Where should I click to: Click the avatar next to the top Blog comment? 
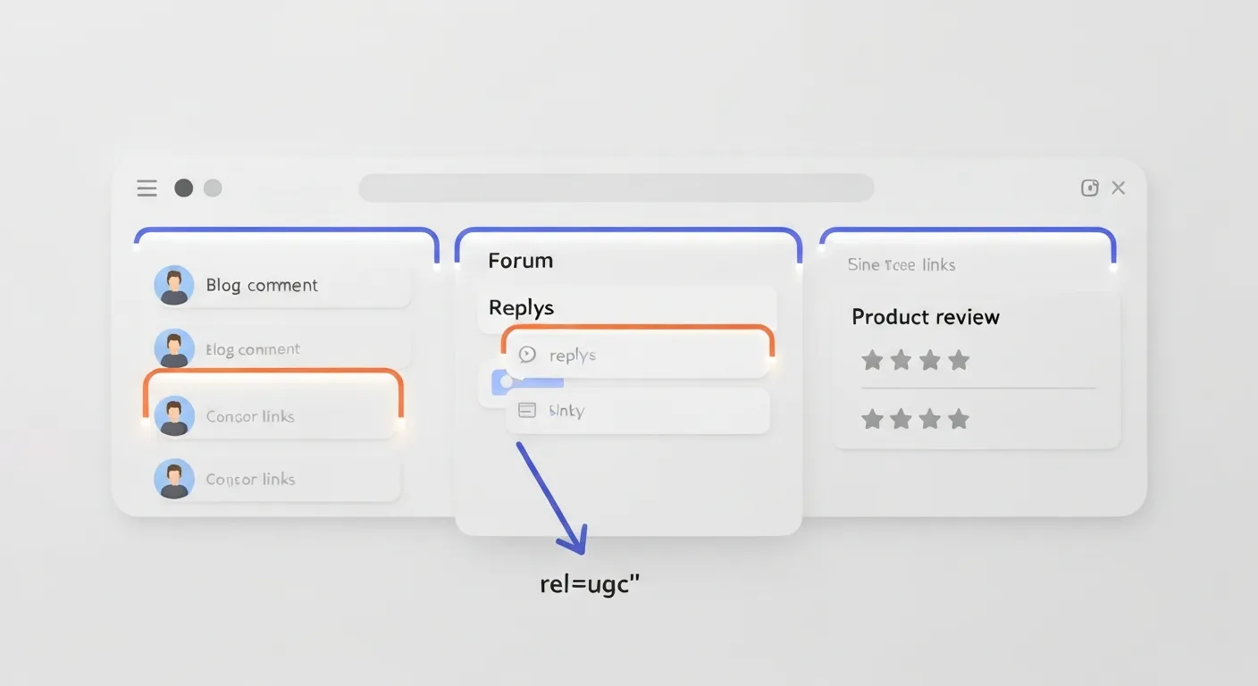pos(173,285)
